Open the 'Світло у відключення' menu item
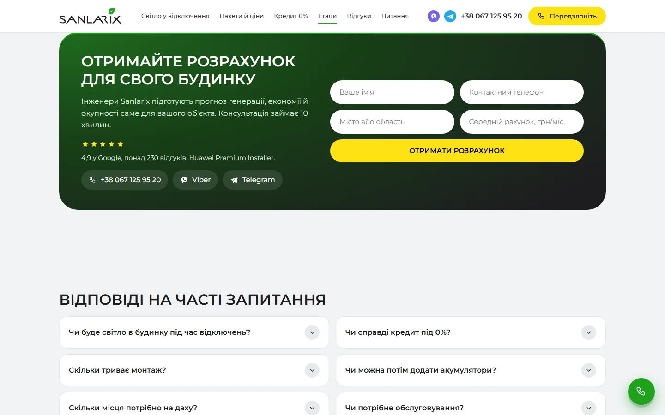The width and height of the screenshot is (665, 415). tap(175, 16)
